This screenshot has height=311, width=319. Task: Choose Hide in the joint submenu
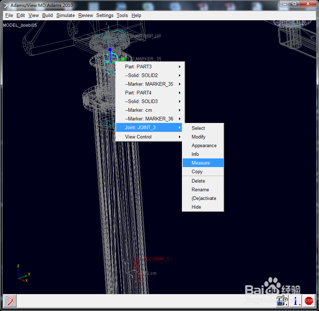203,207
